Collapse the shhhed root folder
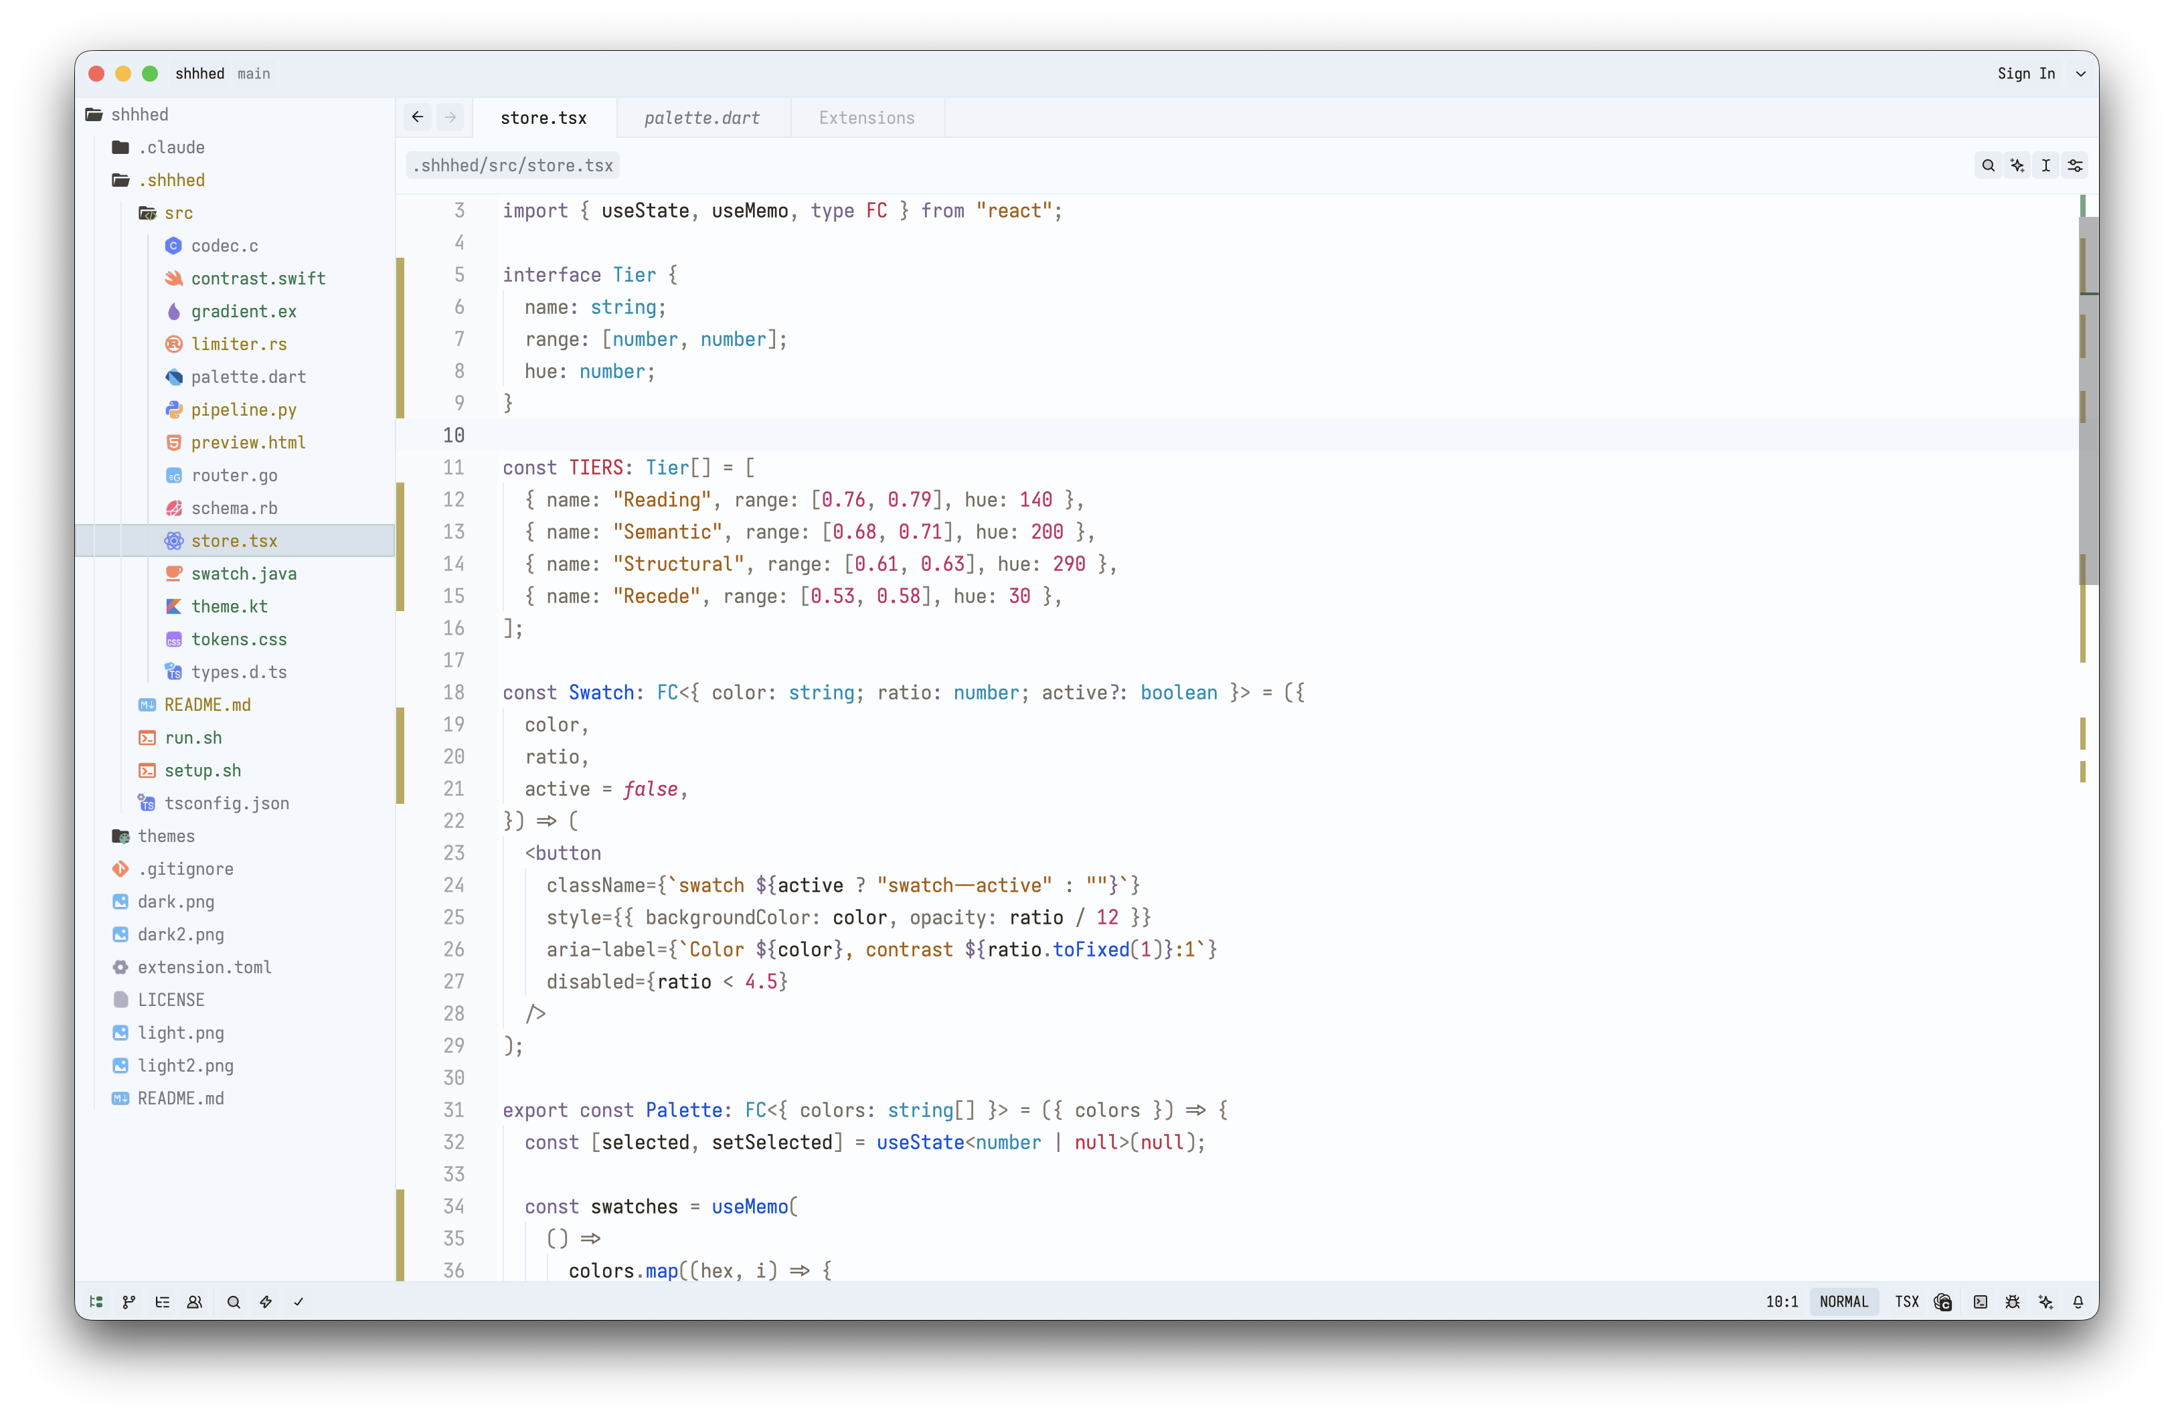Screen dimensions: 2174x1419 [x=236, y=114]
